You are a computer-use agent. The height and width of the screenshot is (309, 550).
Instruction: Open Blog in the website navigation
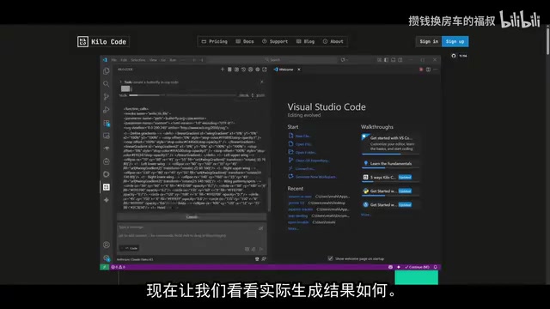306,41
